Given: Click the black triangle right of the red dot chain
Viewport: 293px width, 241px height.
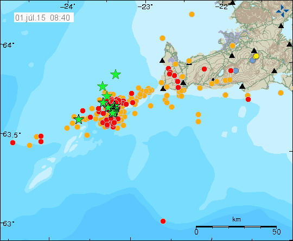Looking at the screenshot, I should [x=183, y=83].
